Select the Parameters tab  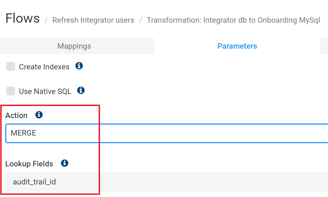(x=237, y=46)
